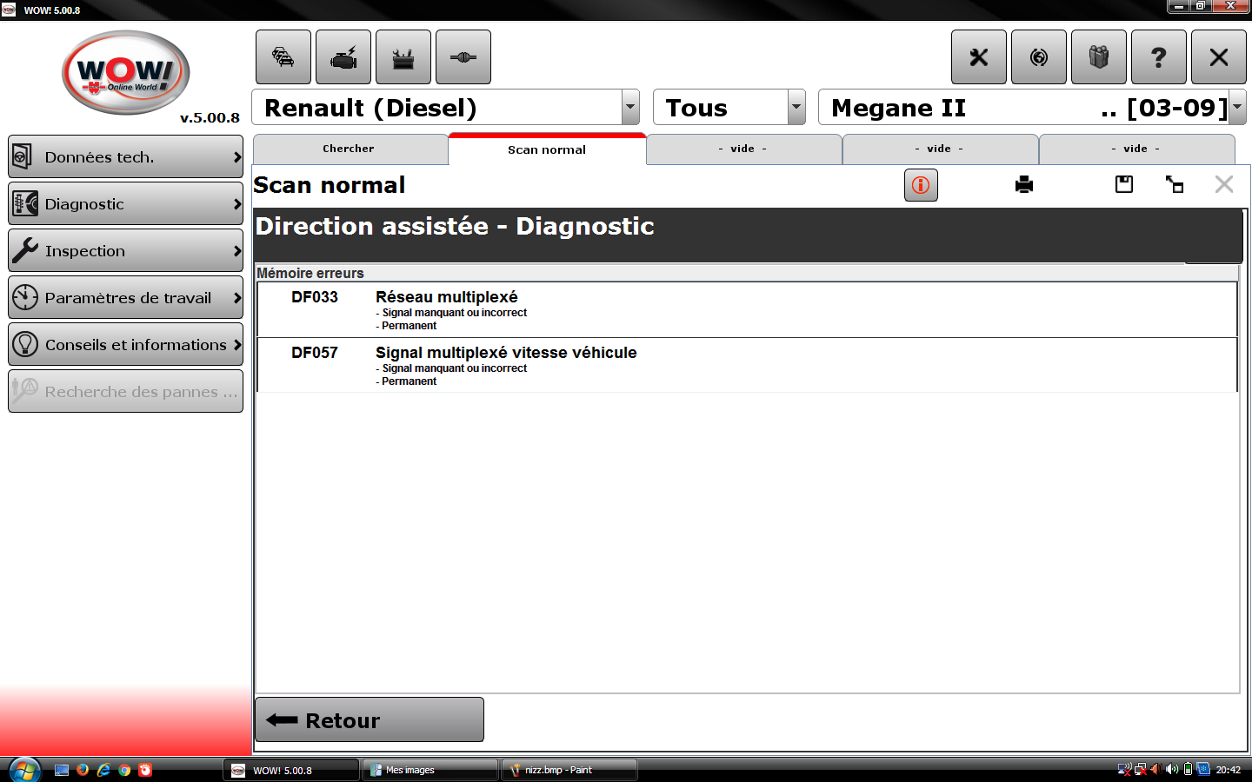Screen dimensions: 1252x782
Task: Click the Diagnostic scanner icon
Action: [25, 204]
